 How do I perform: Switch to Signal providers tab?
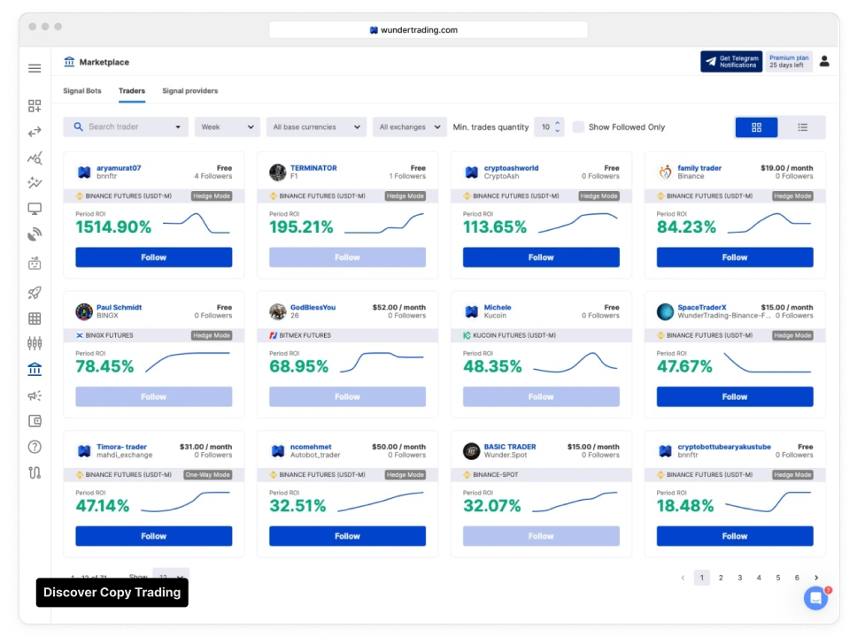click(189, 91)
